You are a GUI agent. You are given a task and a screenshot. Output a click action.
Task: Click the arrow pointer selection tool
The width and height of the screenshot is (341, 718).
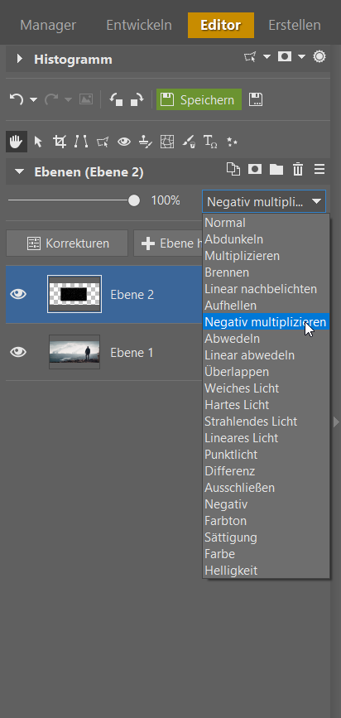[x=38, y=142]
